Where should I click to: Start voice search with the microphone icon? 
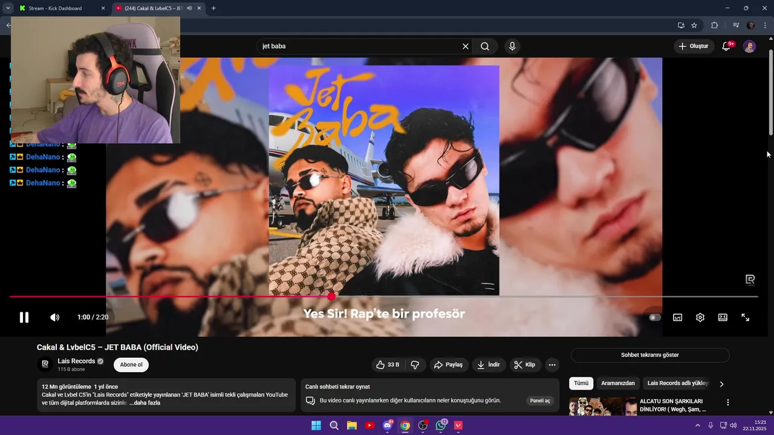(512, 46)
